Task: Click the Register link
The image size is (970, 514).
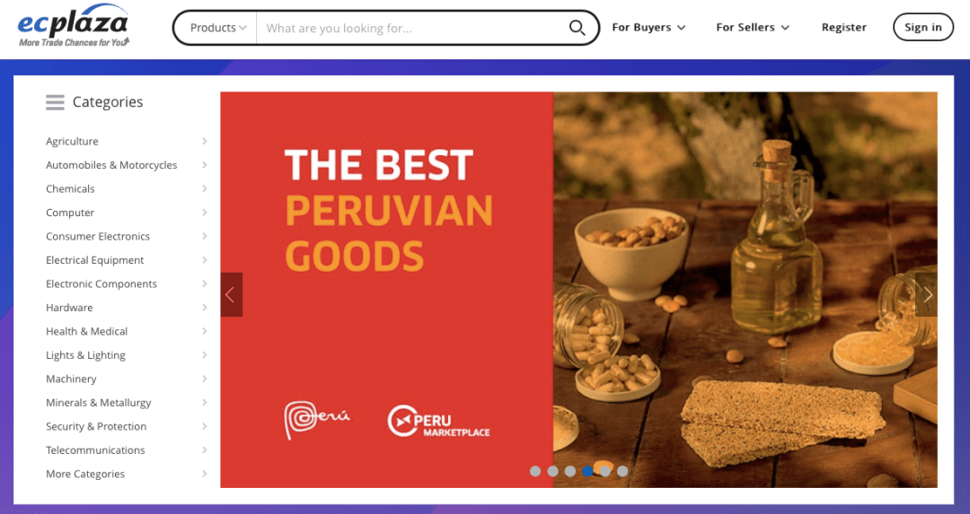Action: click(x=843, y=27)
